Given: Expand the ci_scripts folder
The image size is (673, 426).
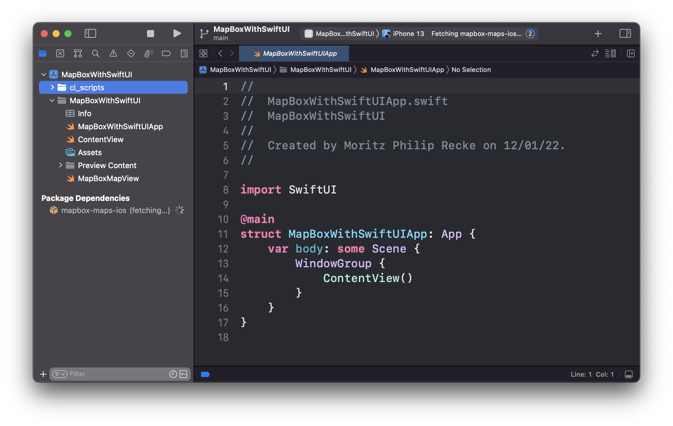Looking at the screenshot, I should [x=52, y=87].
